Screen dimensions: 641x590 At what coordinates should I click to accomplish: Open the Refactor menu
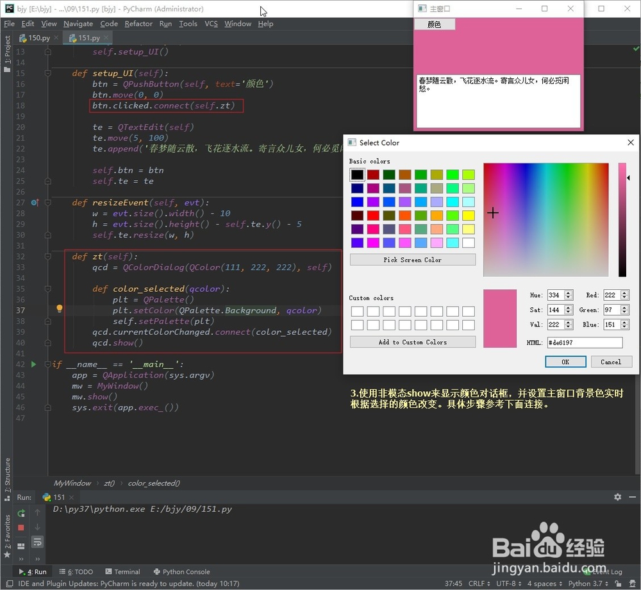coord(138,24)
